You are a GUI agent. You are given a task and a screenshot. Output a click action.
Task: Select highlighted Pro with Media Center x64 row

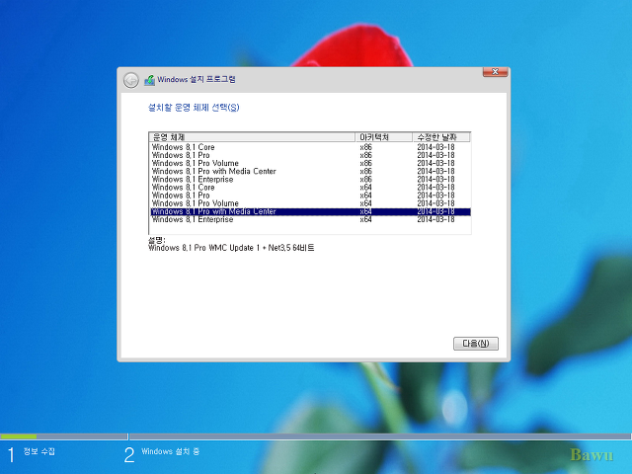click(310, 211)
